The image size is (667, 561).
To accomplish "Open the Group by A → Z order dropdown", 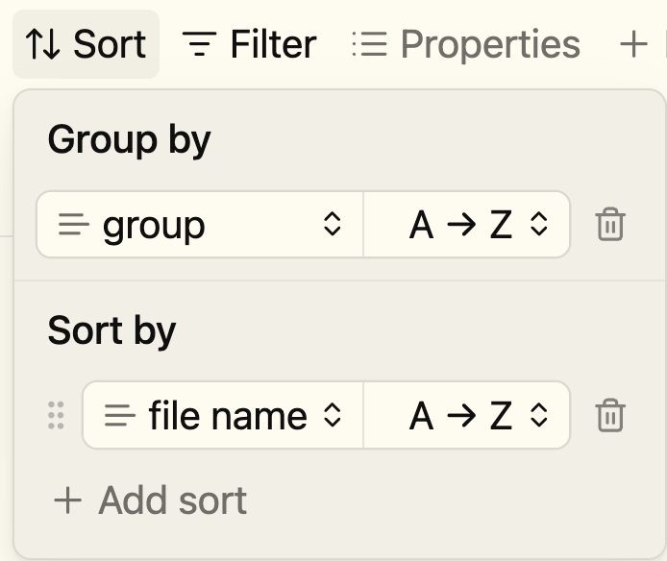I will click(x=467, y=225).
